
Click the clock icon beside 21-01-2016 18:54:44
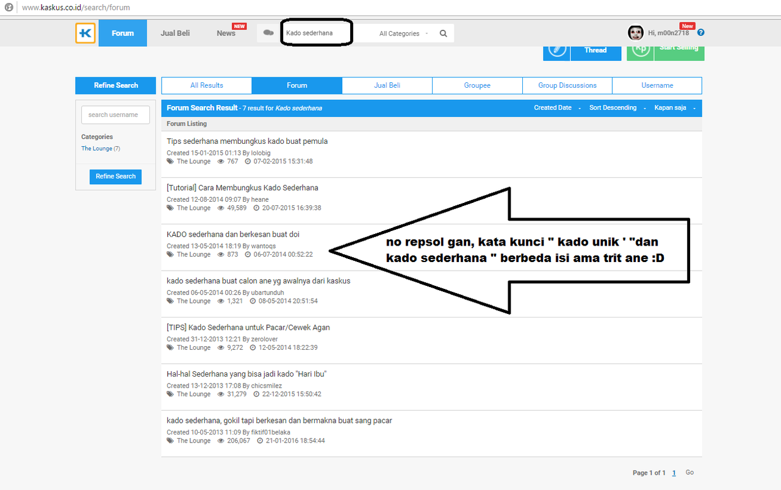(x=261, y=441)
